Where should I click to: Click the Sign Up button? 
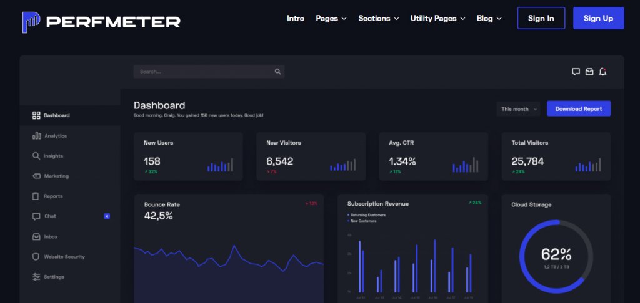pyautogui.click(x=598, y=18)
